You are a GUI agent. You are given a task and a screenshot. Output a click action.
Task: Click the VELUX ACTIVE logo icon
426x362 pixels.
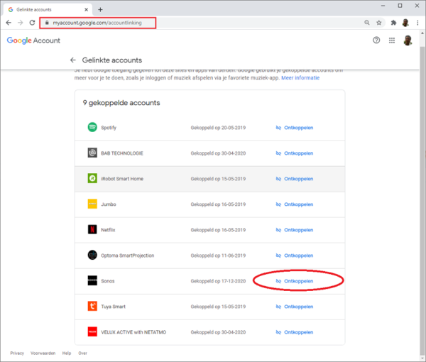[92, 332]
